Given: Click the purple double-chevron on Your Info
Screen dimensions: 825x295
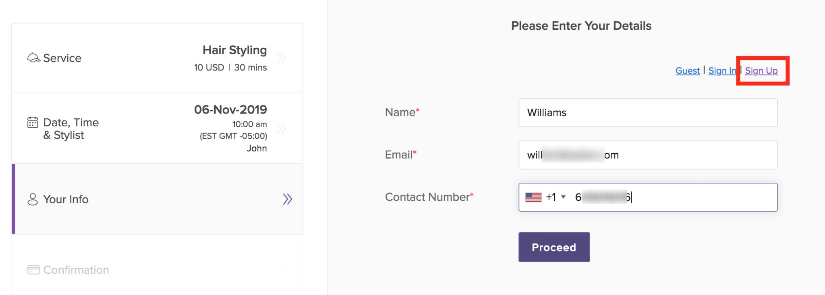Looking at the screenshot, I should tap(287, 199).
